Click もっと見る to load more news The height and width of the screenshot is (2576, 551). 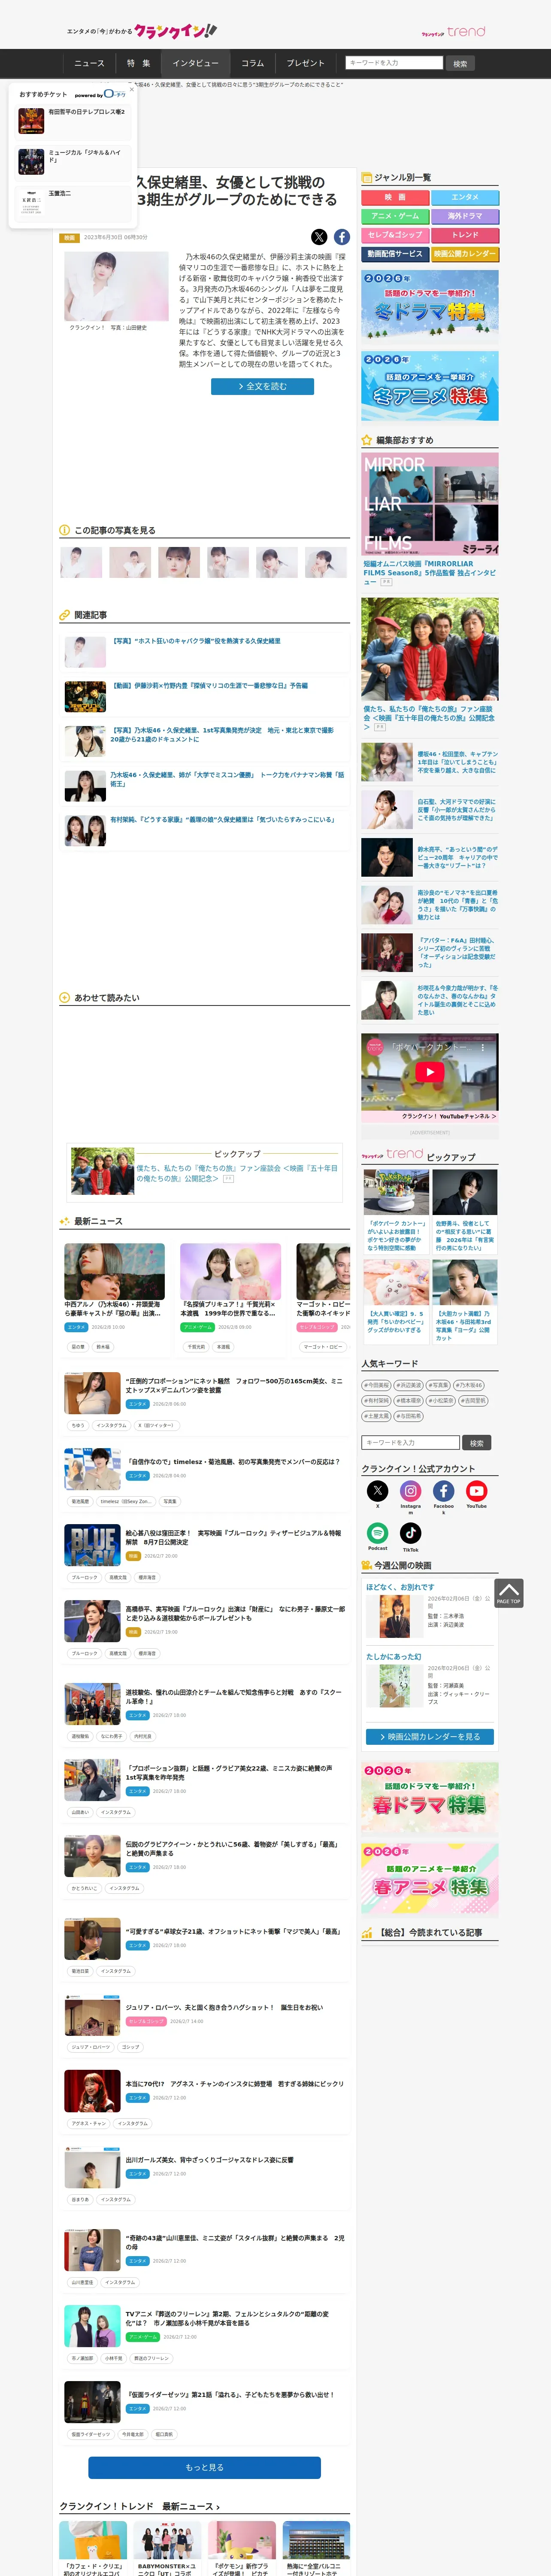click(204, 2467)
